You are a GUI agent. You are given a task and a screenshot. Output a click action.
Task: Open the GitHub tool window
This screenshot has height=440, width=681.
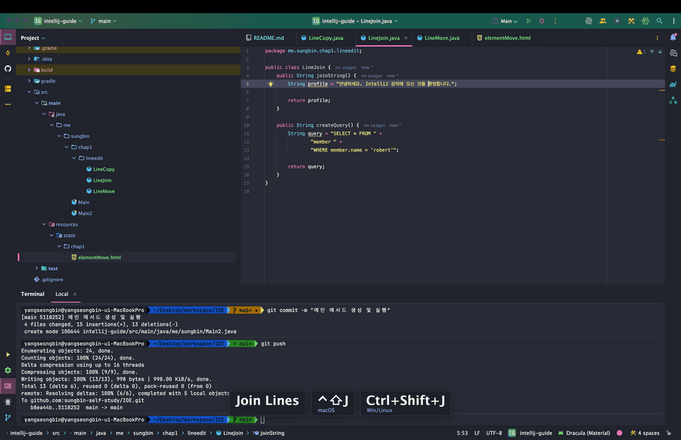point(8,68)
